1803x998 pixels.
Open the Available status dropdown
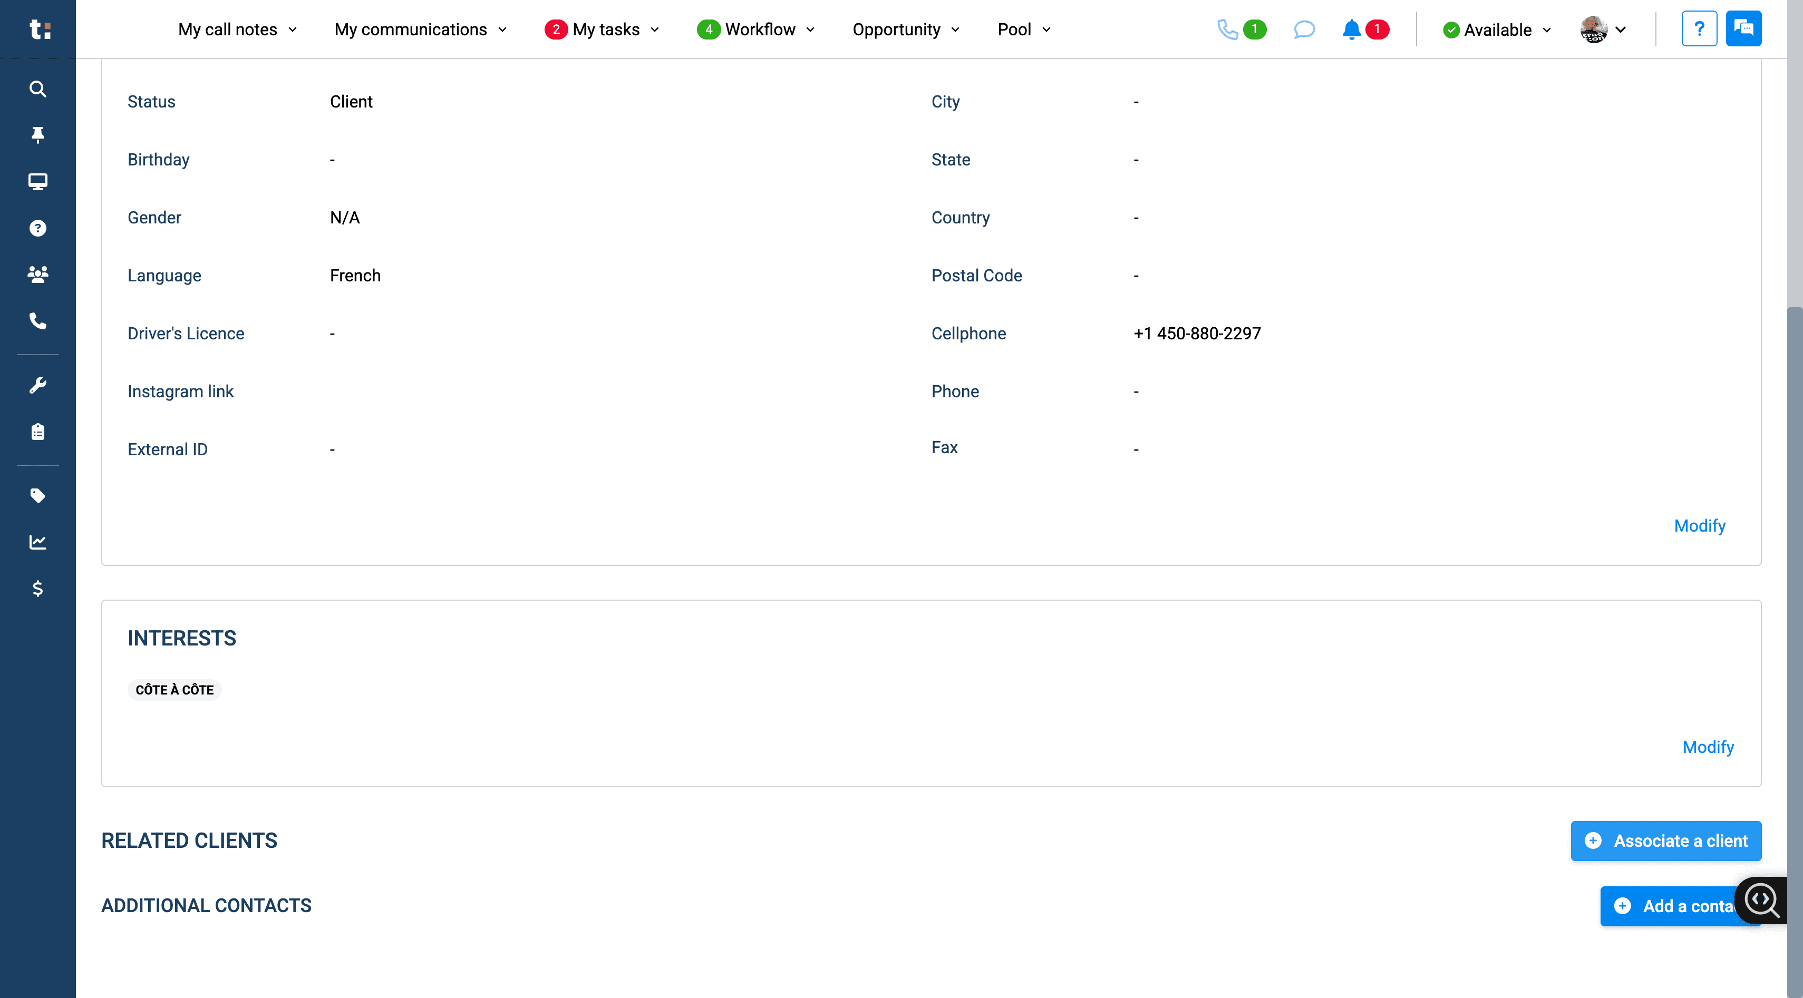point(1497,30)
